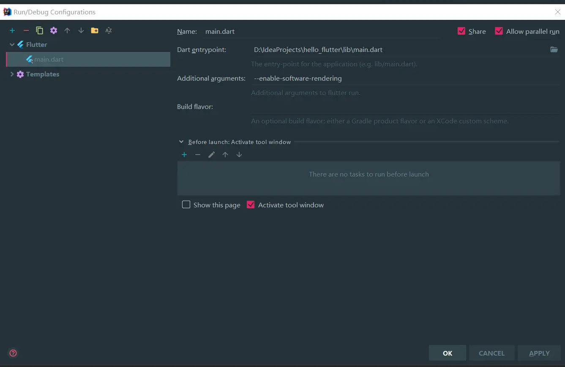Collapse the Flutter configuration group
Image resolution: width=565 pixels, height=367 pixels.
(12, 44)
